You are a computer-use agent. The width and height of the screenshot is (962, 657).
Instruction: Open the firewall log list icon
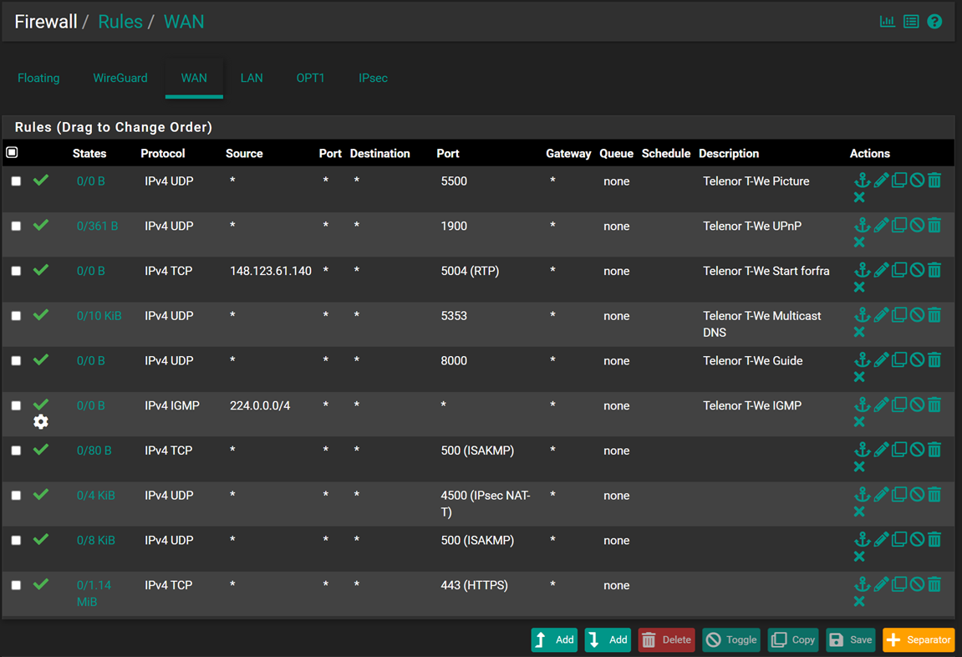point(911,22)
